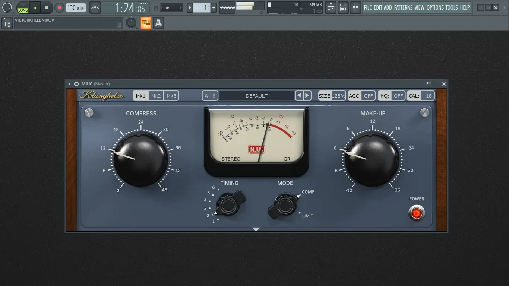This screenshot has width=509, height=286.
Task: Click the small knob beside hint panel
Action: click(x=131, y=23)
